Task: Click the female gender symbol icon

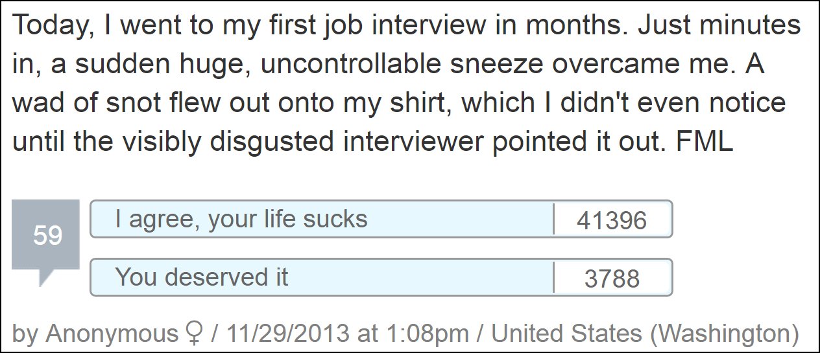Action: (193, 333)
